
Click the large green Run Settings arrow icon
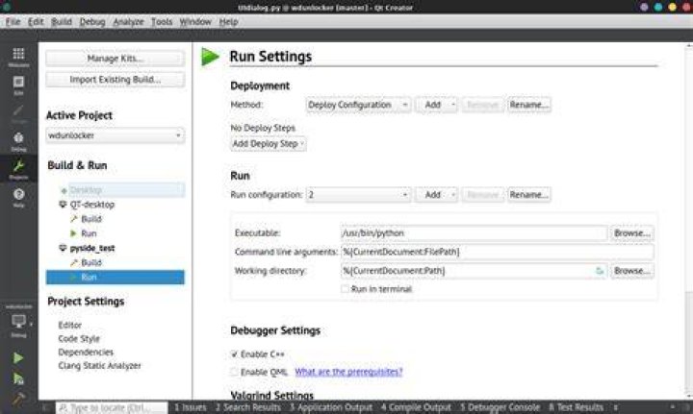[210, 57]
